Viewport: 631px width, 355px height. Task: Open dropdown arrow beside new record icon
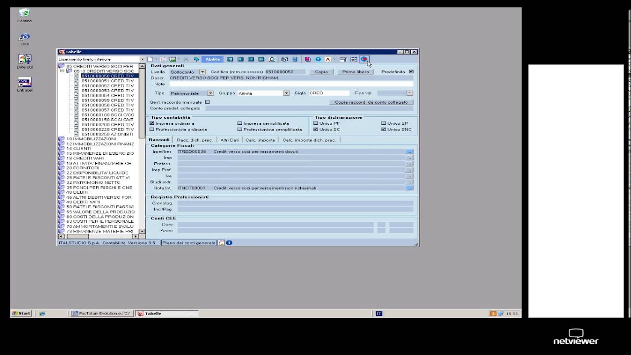point(156,59)
